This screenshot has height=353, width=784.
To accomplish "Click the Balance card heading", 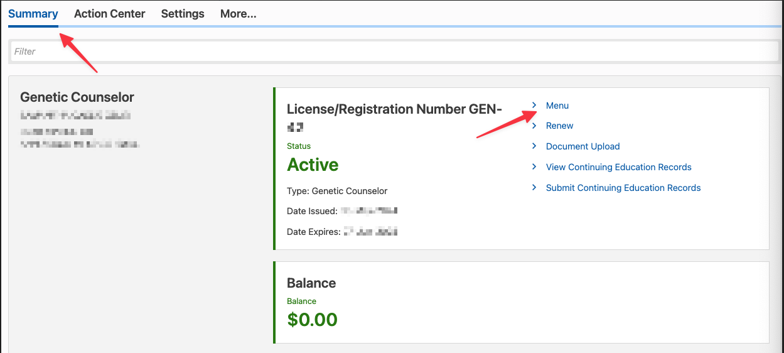I will (311, 283).
